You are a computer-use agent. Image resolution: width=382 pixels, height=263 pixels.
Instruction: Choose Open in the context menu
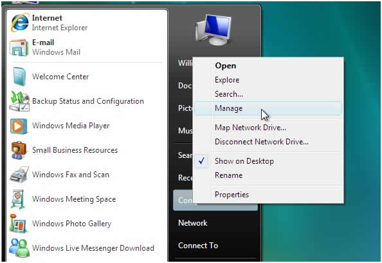[x=225, y=66]
